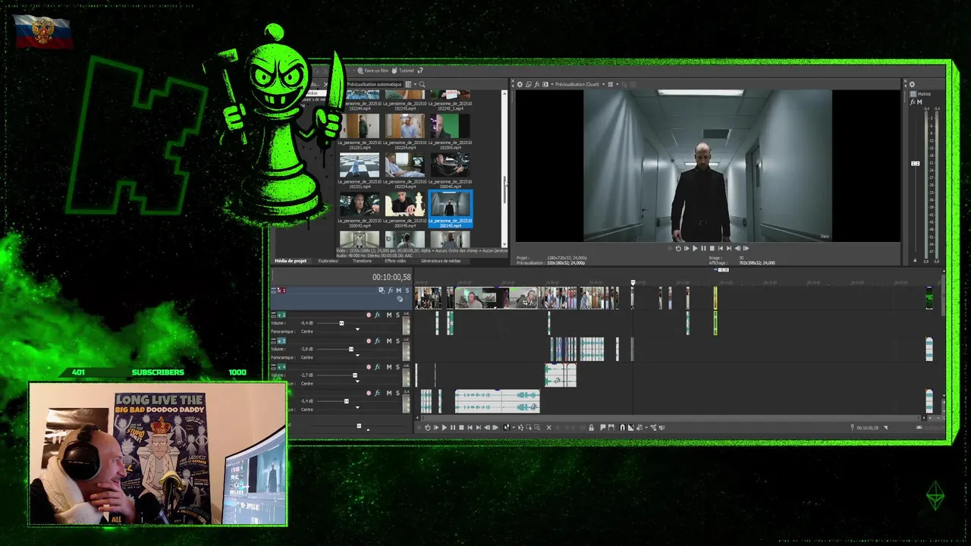Click the media views icon
971x546 pixels.
point(408,84)
